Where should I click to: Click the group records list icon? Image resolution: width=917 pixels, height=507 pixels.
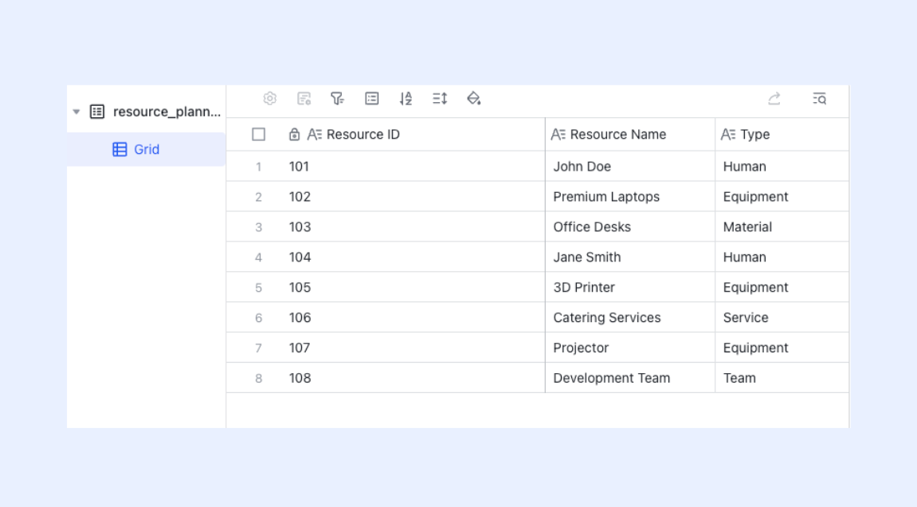click(372, 98)
